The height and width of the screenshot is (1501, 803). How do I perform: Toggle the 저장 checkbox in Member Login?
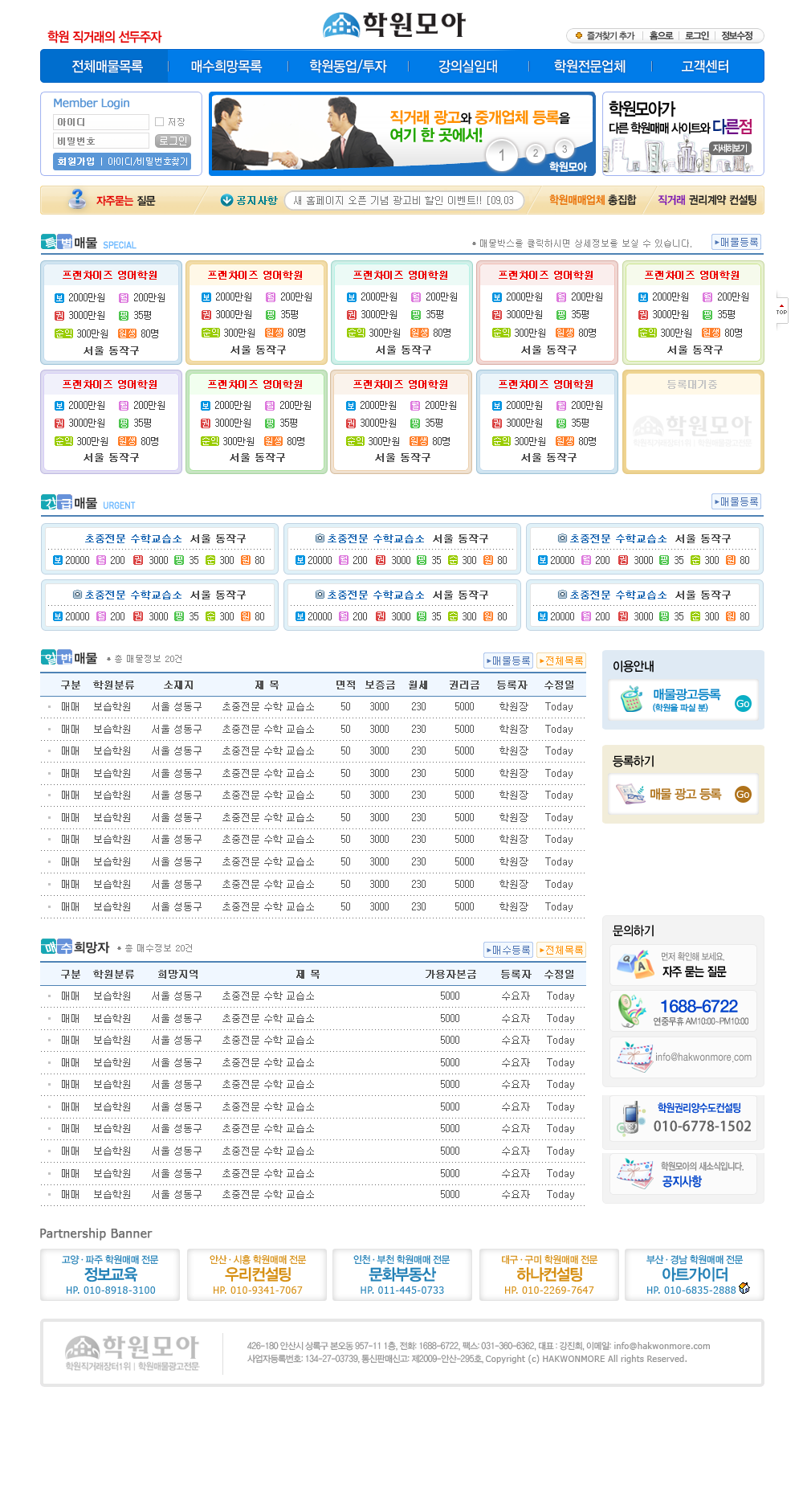point(159,122)
